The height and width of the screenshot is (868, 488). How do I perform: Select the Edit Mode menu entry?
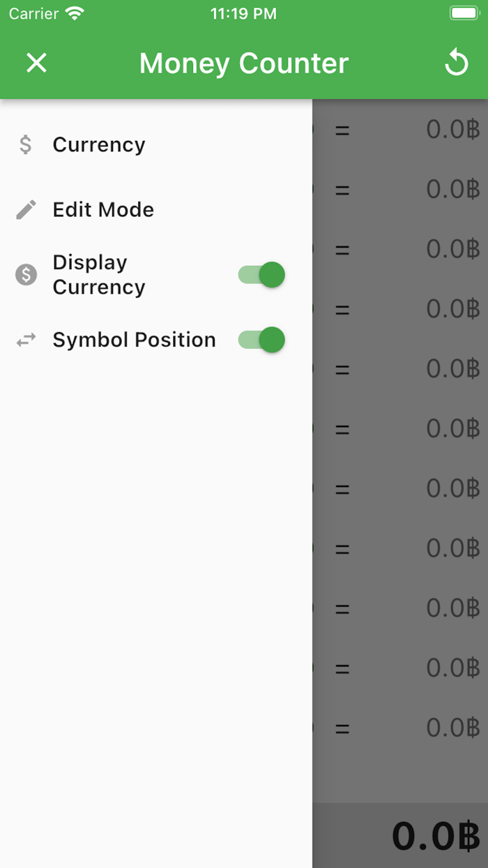pos(102,209)
